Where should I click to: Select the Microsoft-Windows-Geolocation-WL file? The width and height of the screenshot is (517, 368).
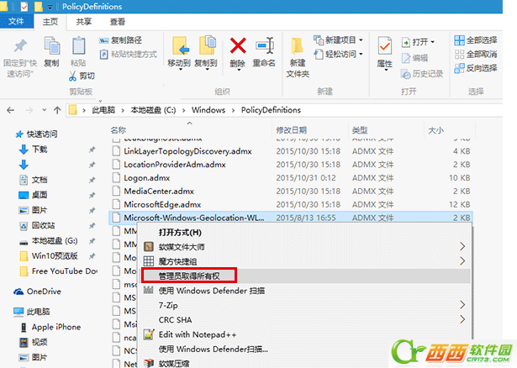pos(291,218)
